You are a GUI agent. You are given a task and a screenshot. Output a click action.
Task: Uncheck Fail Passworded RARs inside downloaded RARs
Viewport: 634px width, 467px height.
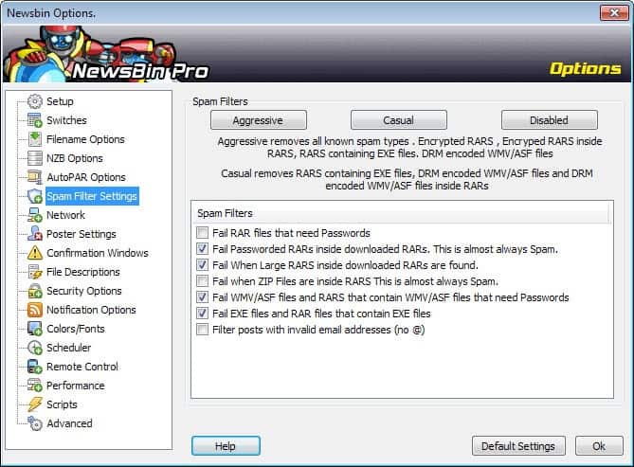tap(202, 249)
